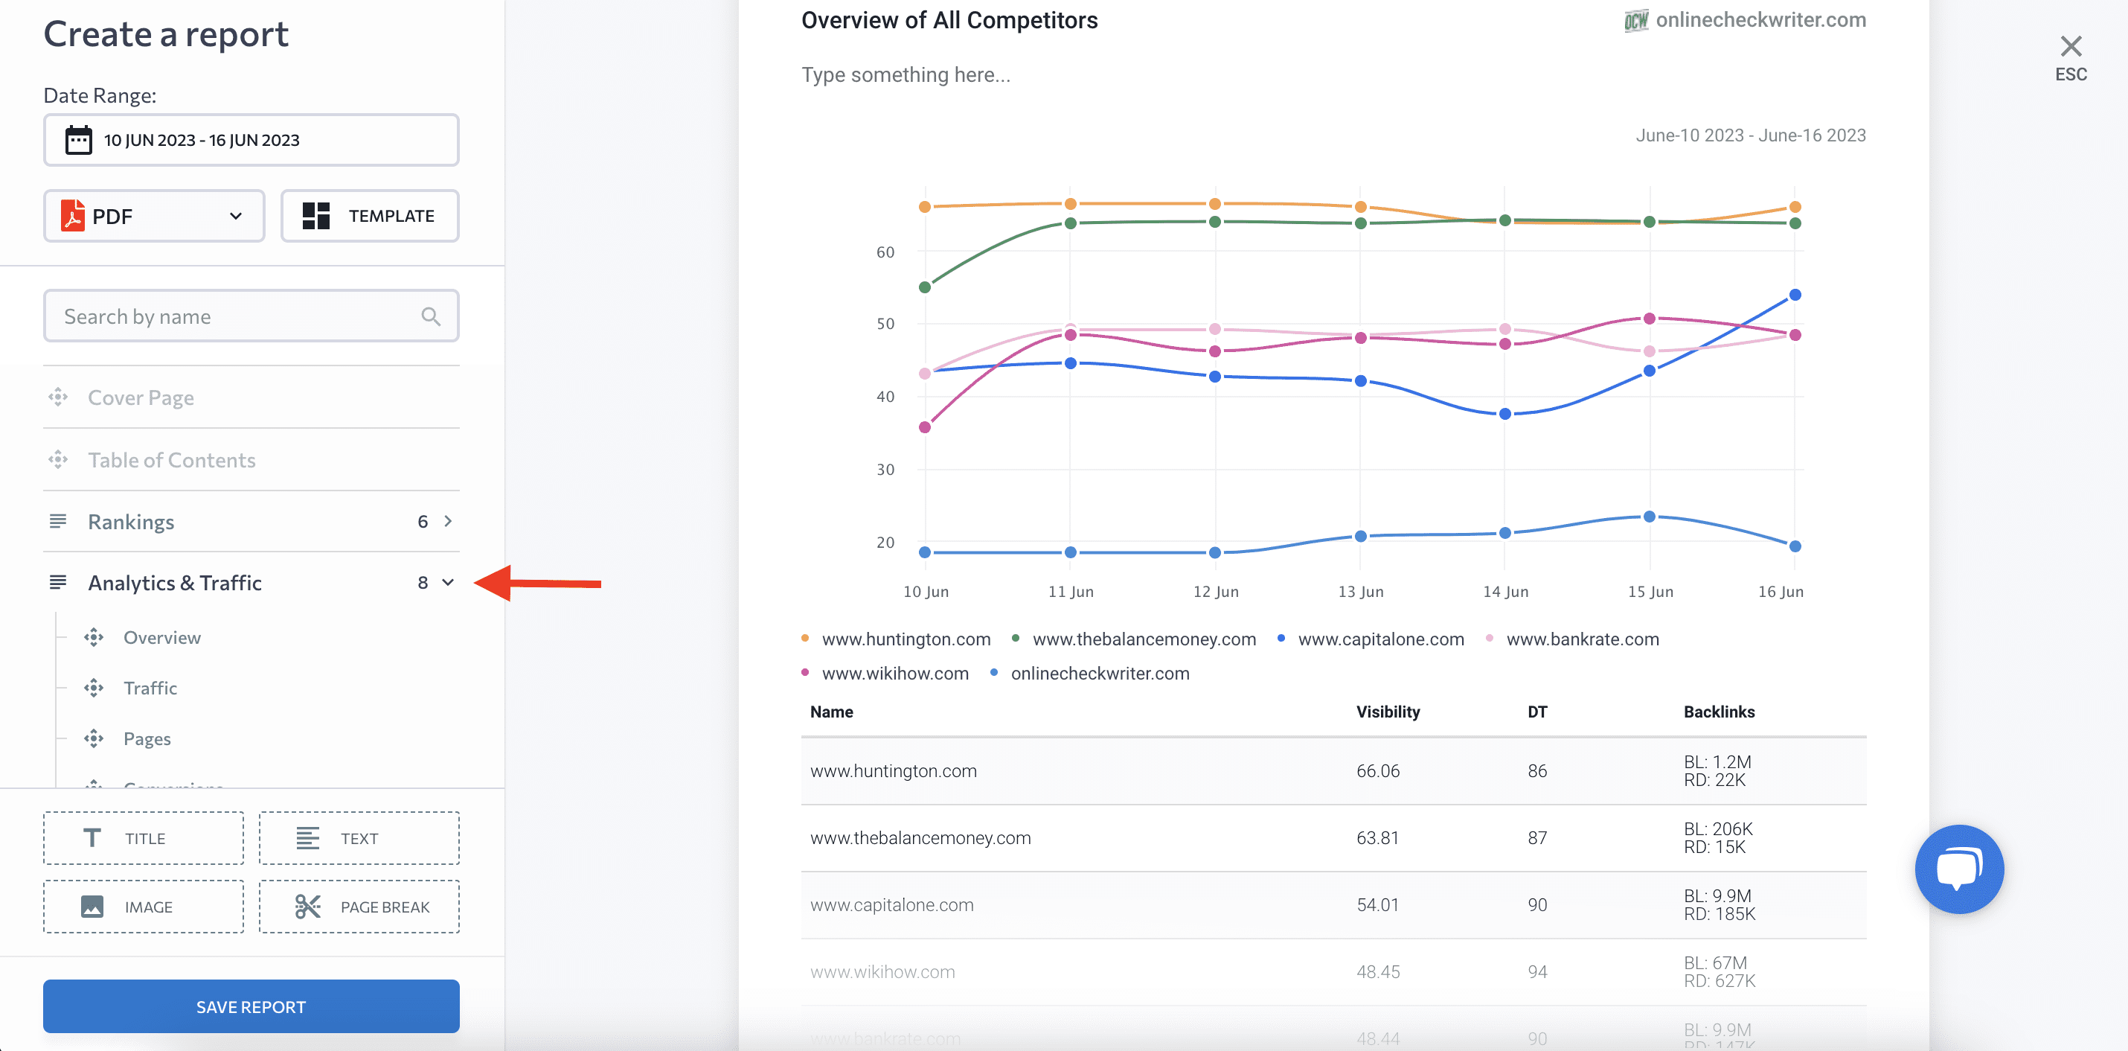
Task: Click the TEMPLATE button
Action: pyautogui.click(x=370, y=216)
